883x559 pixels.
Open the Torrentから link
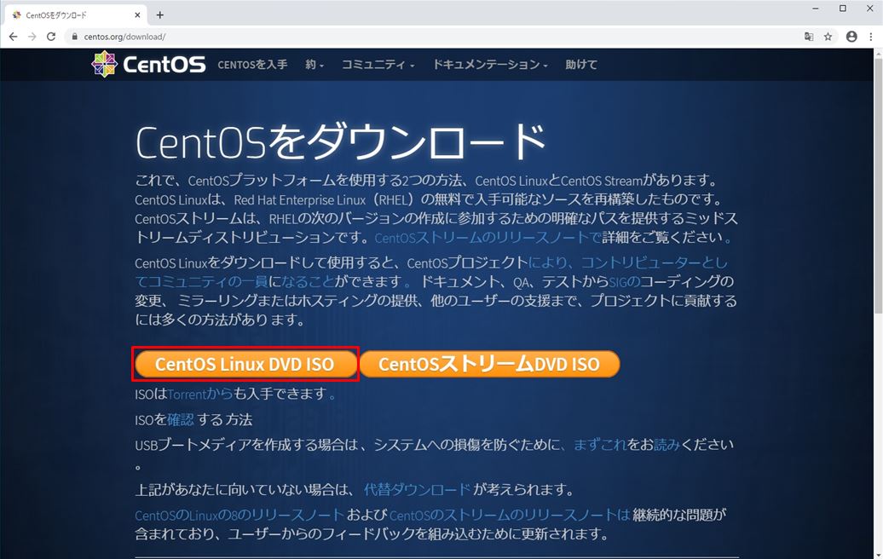click(x=200, y=394)
